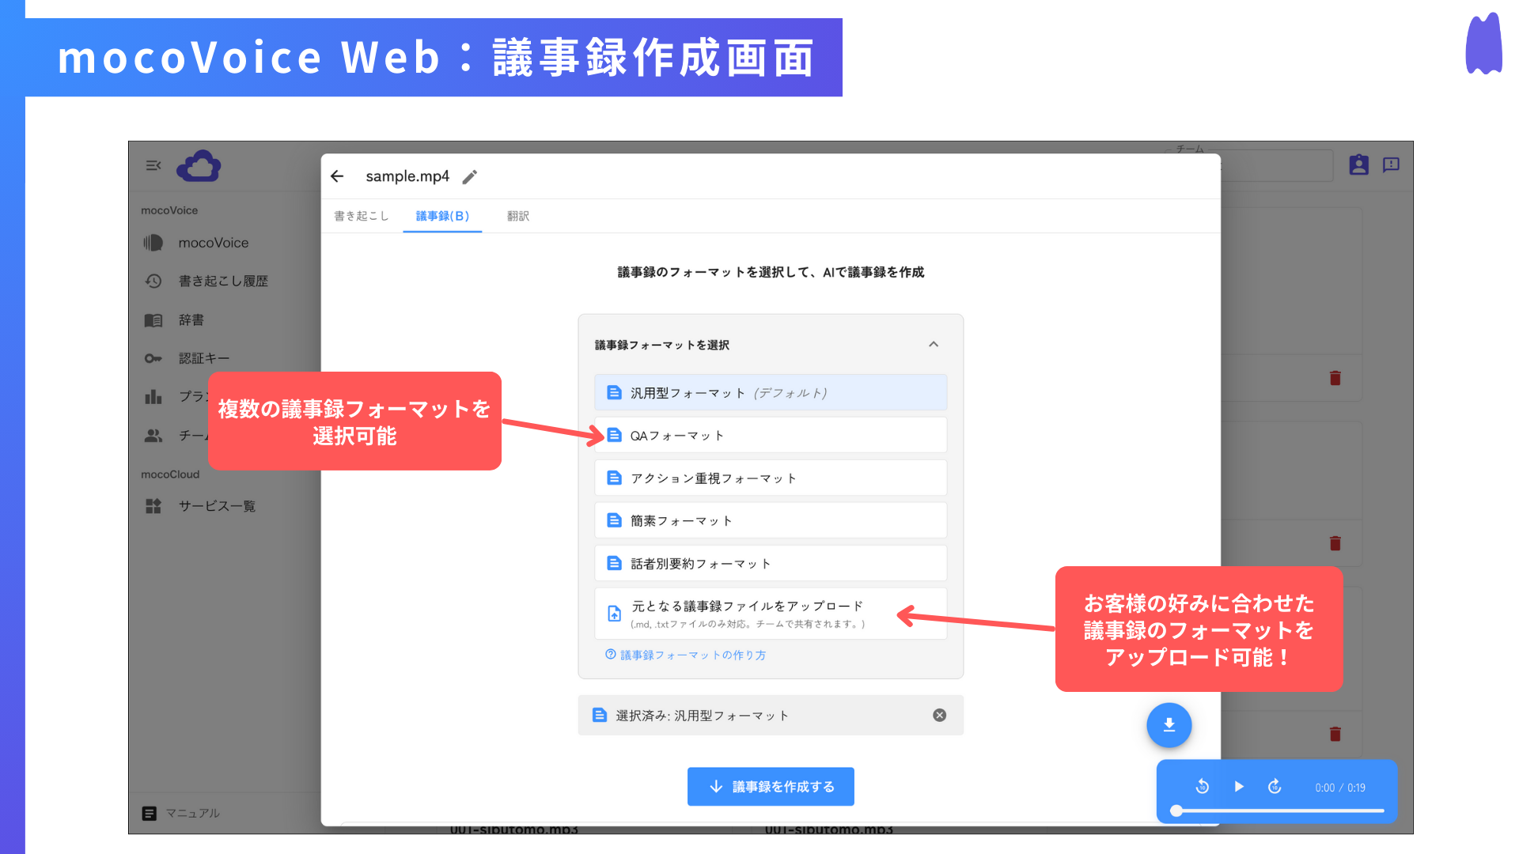This screenshot has height=854, width=1519.
Task: Click the mocoCloud cloud logo
Action: [x=199, y=166]
